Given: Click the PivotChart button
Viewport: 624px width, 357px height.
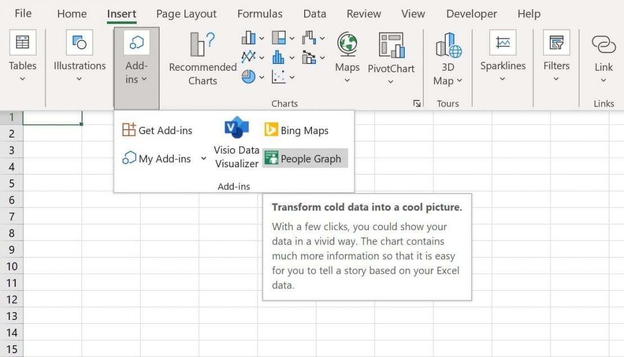Looking at the screenshot, I should [x=391, y=59].
